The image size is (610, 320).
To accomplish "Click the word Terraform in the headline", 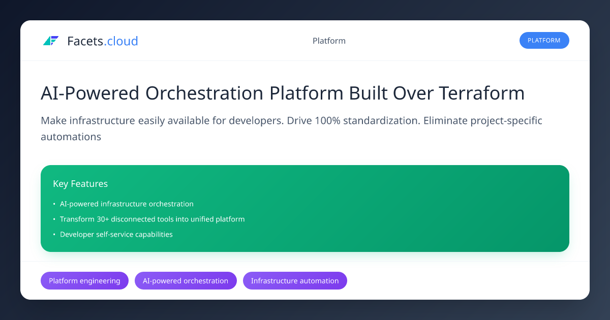I will pos(481,93).
